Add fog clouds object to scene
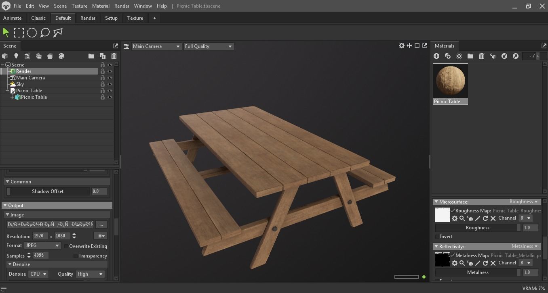 39,56
